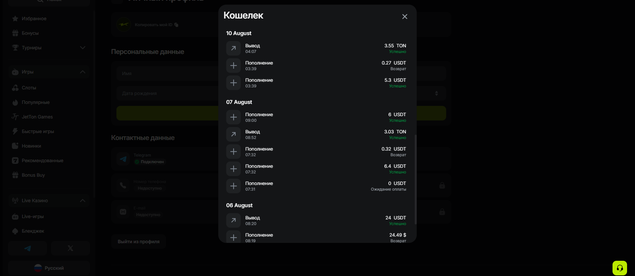635x276 pixels.
Task: Close the Кошелек wallet dialog
Action: coord(404,17)
